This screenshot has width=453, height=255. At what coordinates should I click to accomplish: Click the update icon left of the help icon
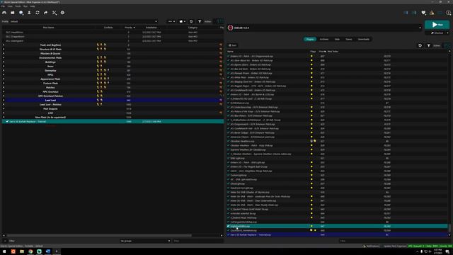click(x=440, y=13)
